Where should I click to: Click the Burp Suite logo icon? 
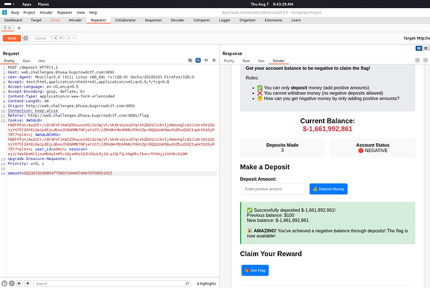4,13
